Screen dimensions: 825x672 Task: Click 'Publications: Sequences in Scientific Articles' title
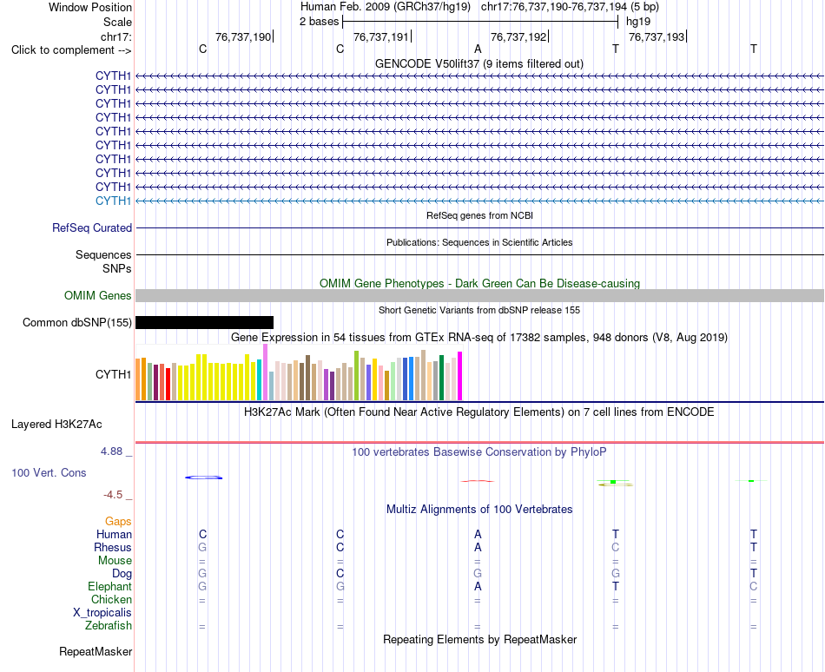[479, 242]
